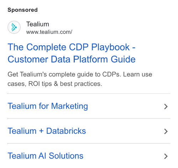Screen dimensions: 178x168
Task: Click the words Learn use in the description
Action: (x=137, y=75)
